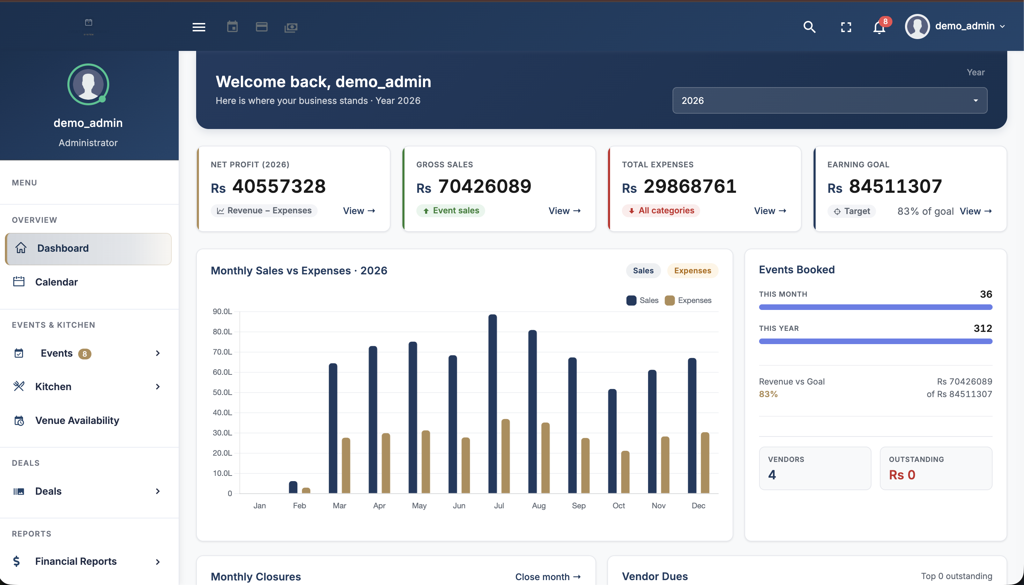The image size is (1024, 585).
Task: Click the Revenue – Expenses chart chip
Action: (264, 211)
